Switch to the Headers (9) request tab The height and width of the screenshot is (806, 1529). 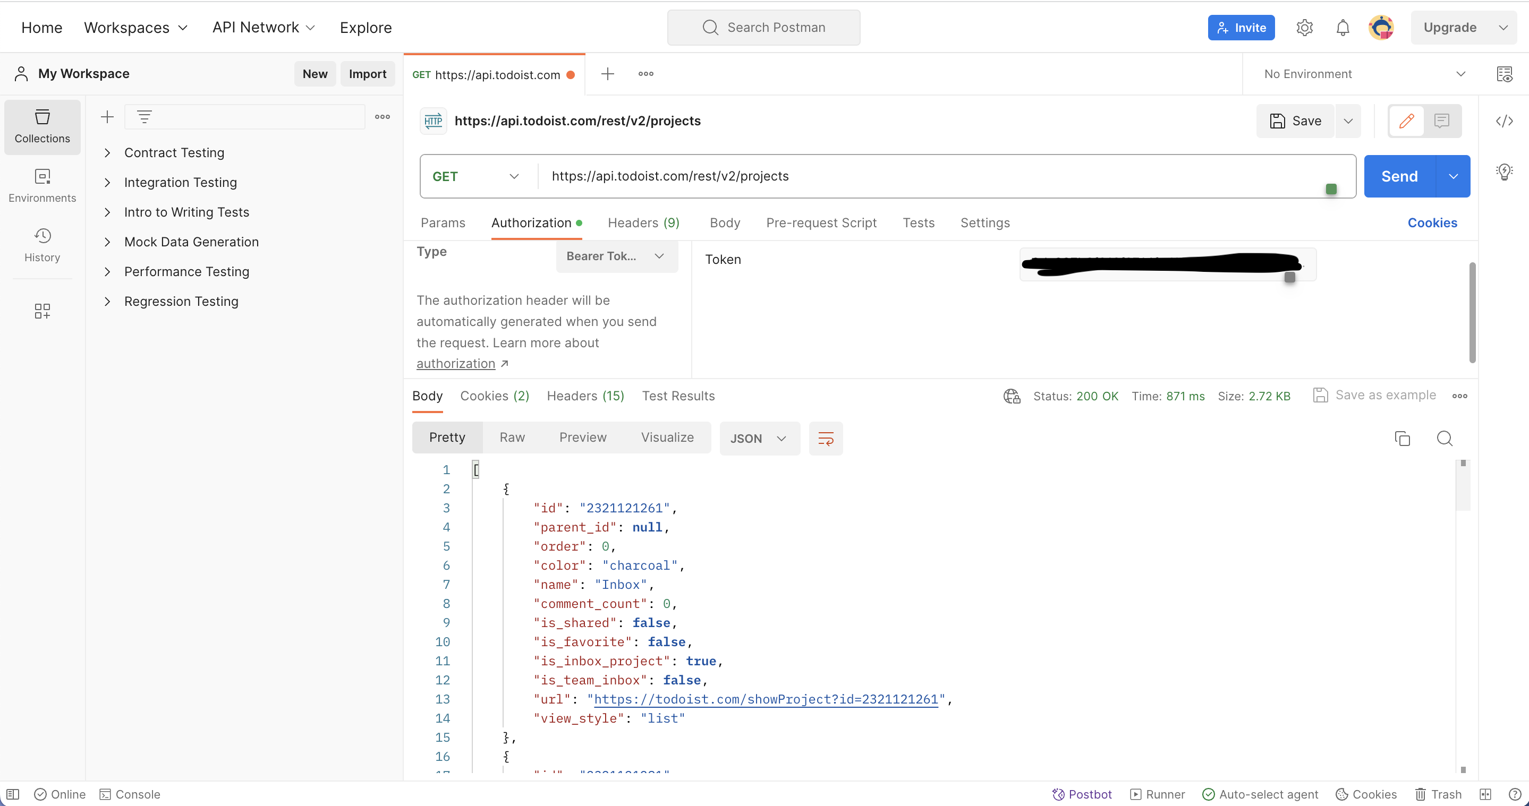coord(643,222)
